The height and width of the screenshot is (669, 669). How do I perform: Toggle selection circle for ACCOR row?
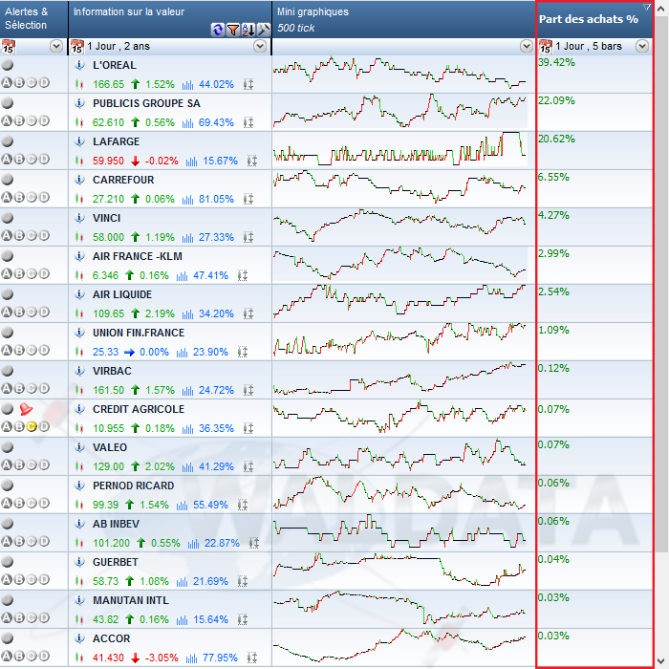[8, 638]
